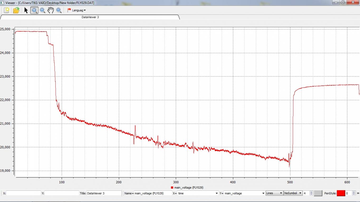Select the arrow pointer tool
Viewport: 360px width, 202px height.
tap(26, 10)
